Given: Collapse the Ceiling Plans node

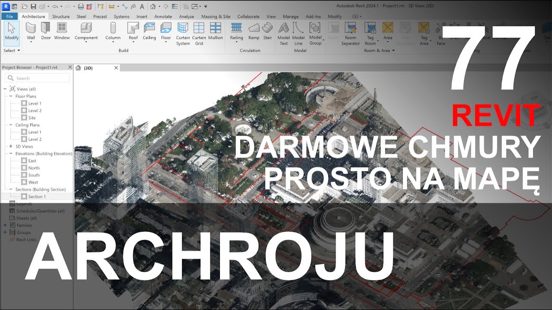Looking at the screenshot, I should click(11, 125).
